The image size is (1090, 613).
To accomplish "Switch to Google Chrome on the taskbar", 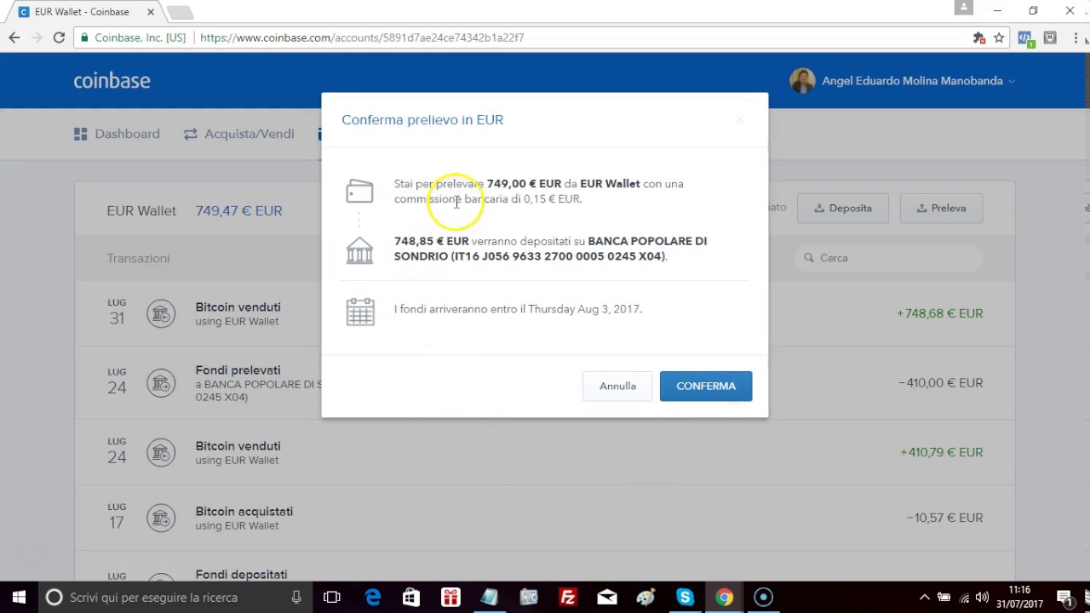I will click(724, 598).
